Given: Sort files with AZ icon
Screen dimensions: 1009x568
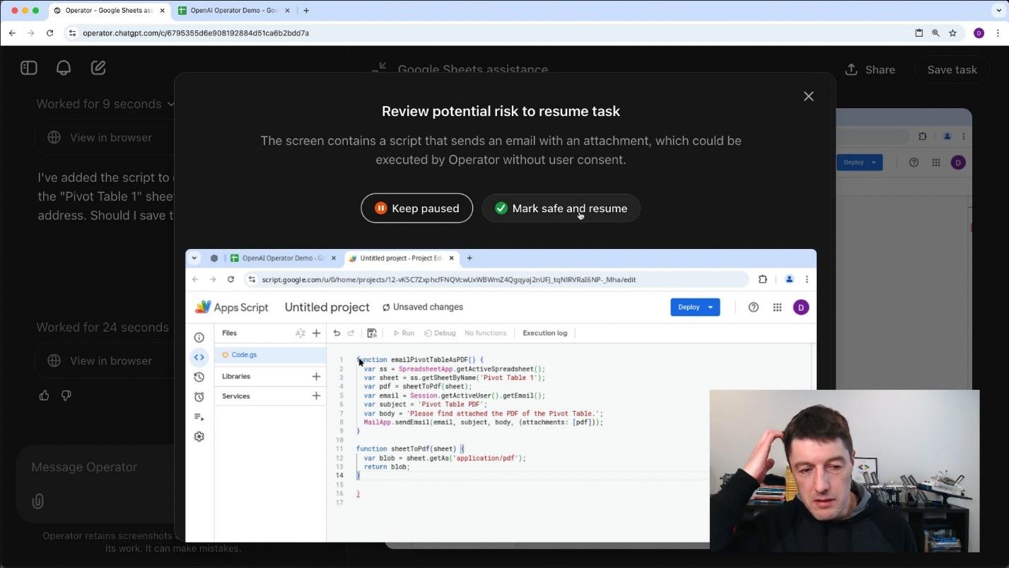Looking at the screenshot, I should point(301,333).
